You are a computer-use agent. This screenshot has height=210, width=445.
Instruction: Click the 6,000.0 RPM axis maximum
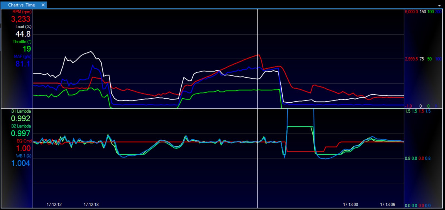411,12
